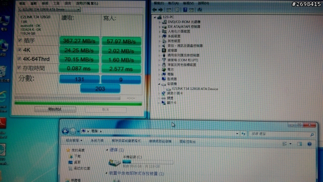Open the 檢視 View menu in AS SSD
The image size is (323, 182).
(x=45, y=4)
